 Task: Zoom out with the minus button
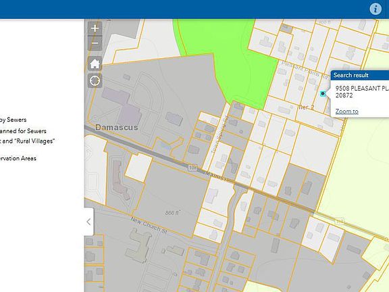[x=95, y=43]
